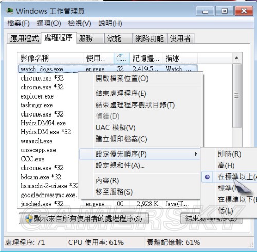
Task: Select the bdcam.exe *32 process
Action: (x=41, y=177)
